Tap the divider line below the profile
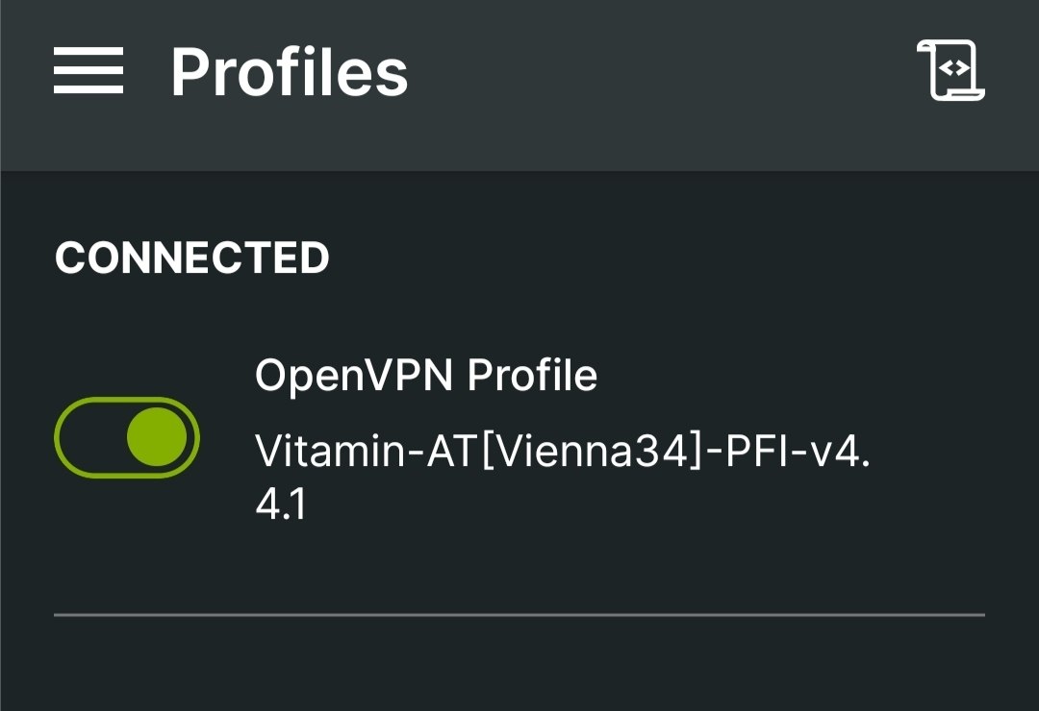The height and width of the screenshot is (711, 1039). [x=519, y=612]
